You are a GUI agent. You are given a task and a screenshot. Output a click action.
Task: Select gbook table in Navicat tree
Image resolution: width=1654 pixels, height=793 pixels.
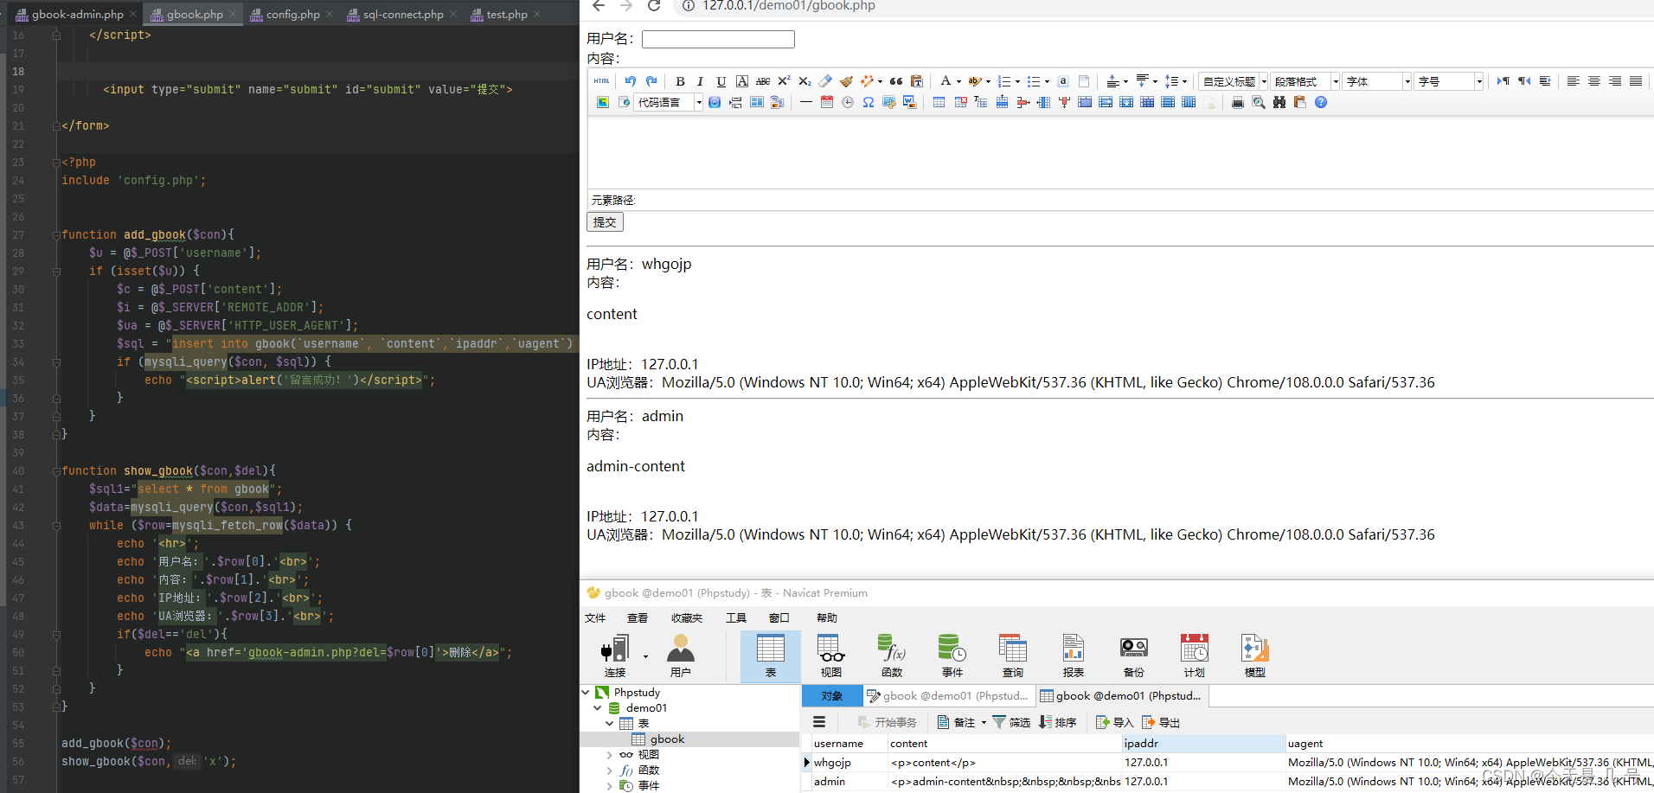pyautogui.click(x=667, y=739)
